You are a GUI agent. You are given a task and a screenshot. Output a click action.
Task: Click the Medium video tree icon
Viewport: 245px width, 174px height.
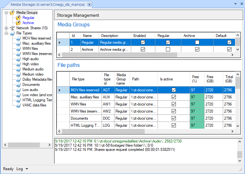[18, 74]
